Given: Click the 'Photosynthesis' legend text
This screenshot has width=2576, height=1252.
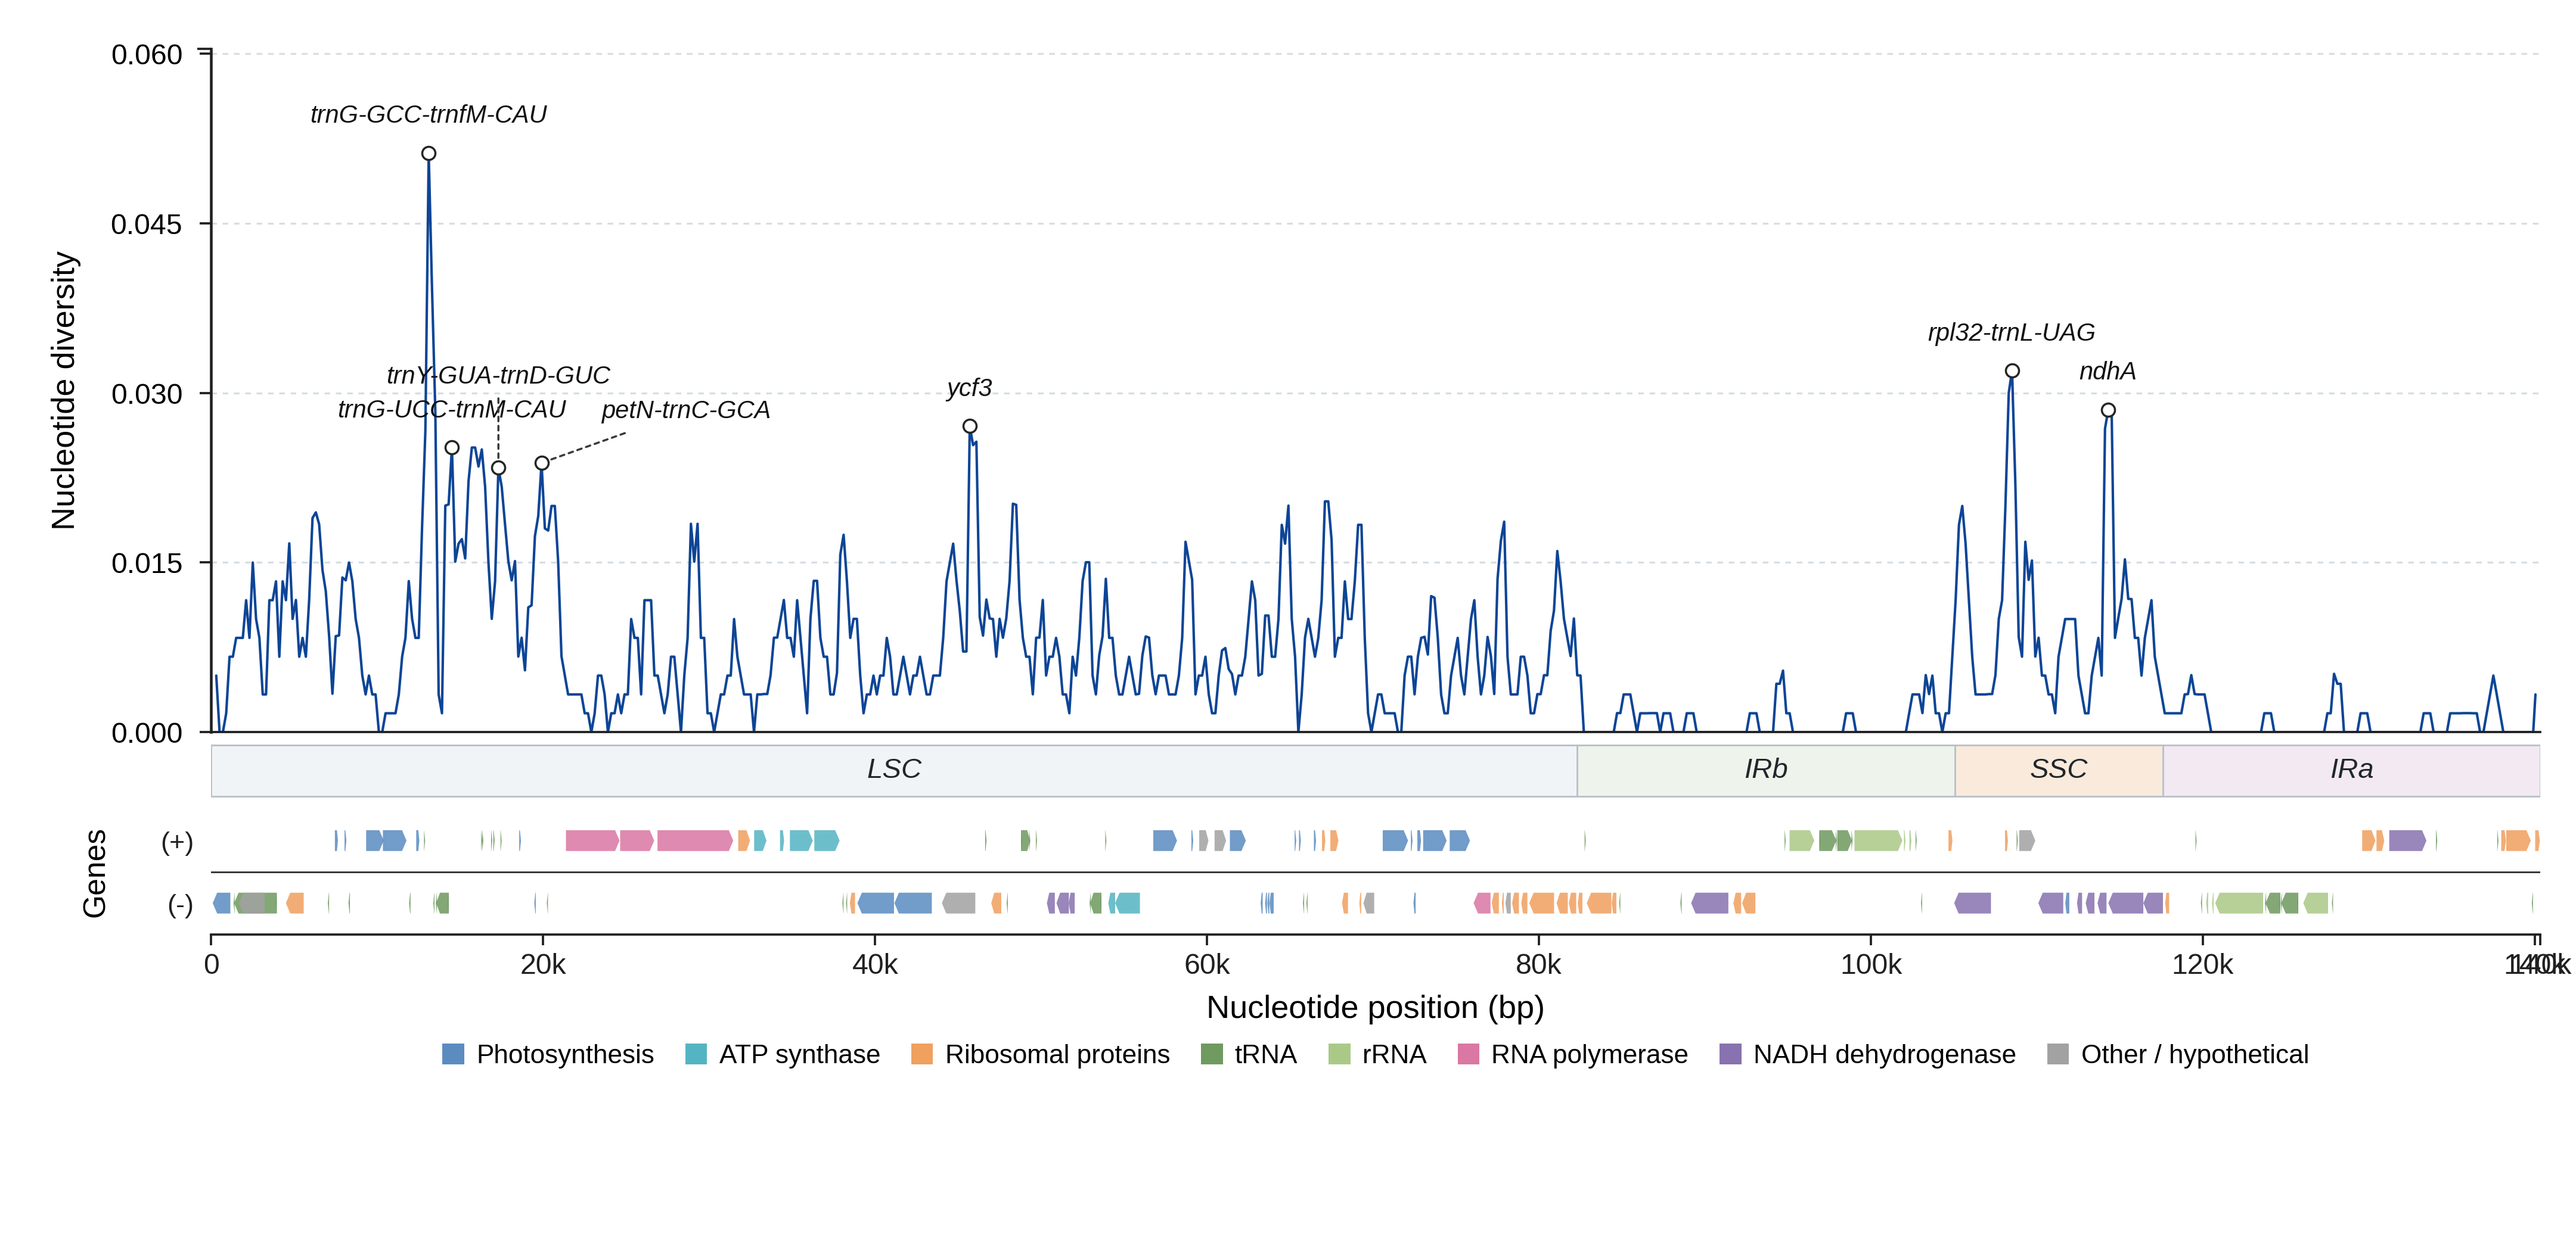Looking at the screenshot, I should pyautogui.click(x=565, y=1054).
